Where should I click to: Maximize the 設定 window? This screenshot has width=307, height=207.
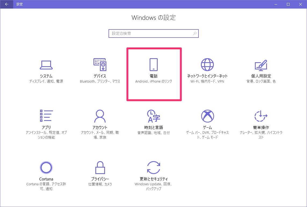288,4
